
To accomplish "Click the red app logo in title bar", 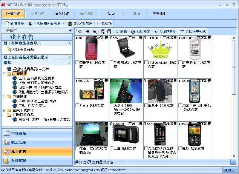I will pyautogui.click(x=3, y=5).
